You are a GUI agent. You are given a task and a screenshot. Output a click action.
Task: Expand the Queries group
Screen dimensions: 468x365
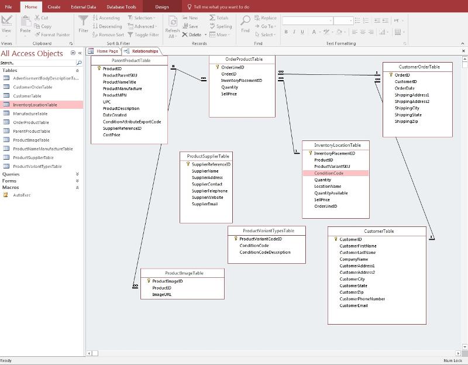point(77,174)
